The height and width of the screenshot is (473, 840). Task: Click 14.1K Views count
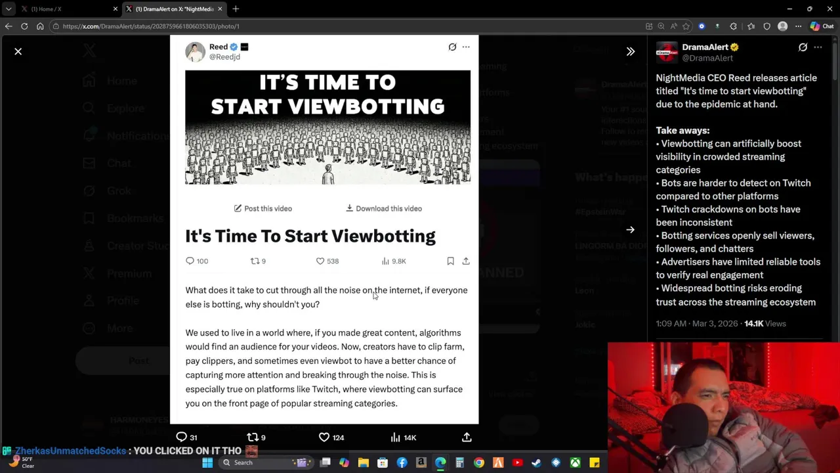pyautogui.click(x=765, y=323)
